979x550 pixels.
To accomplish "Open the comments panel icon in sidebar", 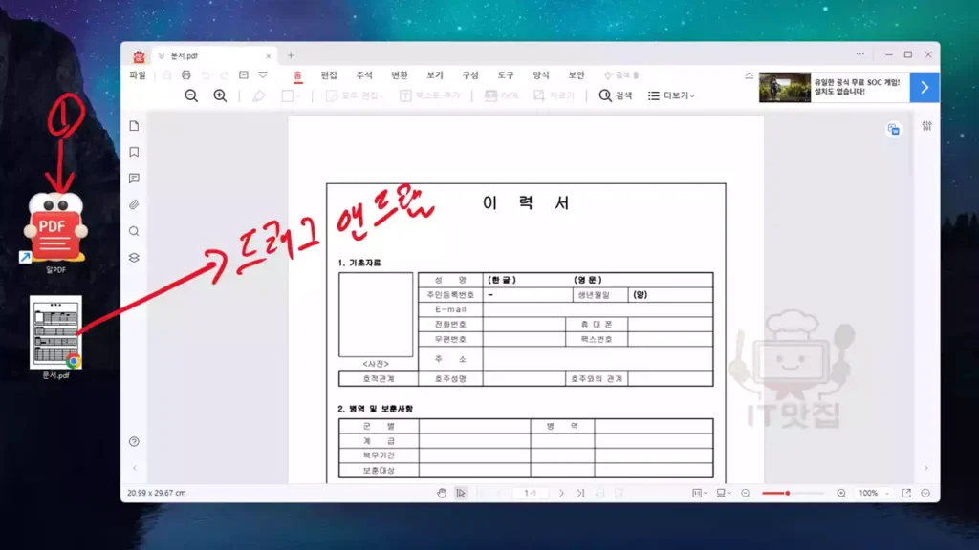I will click(x=134, y=179).
